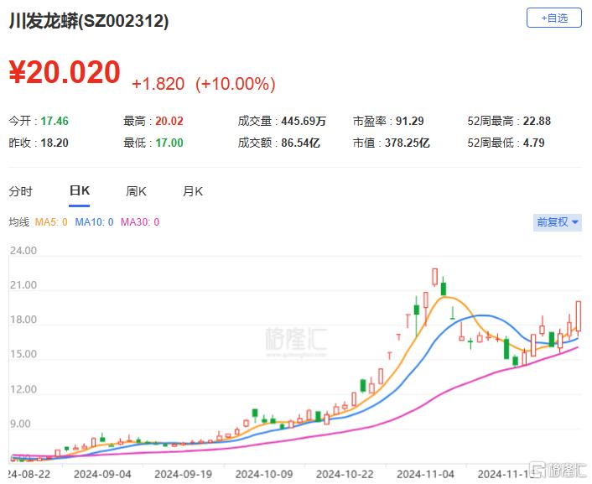Click the MA30 moving average label
592x484 pixels.
[x=140, y=222]
